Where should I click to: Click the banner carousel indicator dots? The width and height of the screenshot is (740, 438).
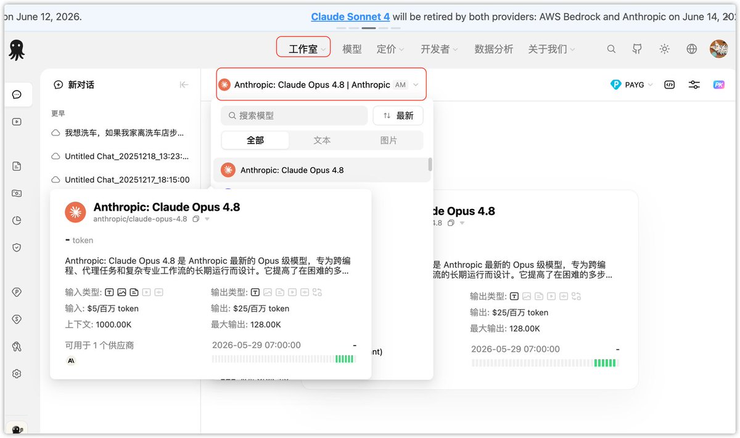pos(369,28)
